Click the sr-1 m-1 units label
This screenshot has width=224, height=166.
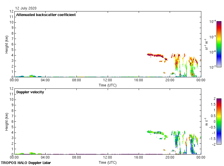[x=206, y=44]
